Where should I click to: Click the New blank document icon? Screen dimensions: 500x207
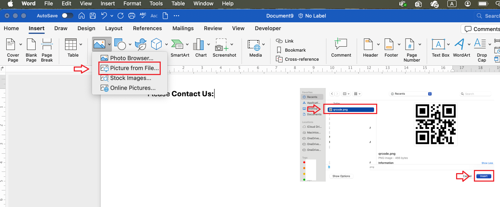pyautogui.click(x=165, y=16)
